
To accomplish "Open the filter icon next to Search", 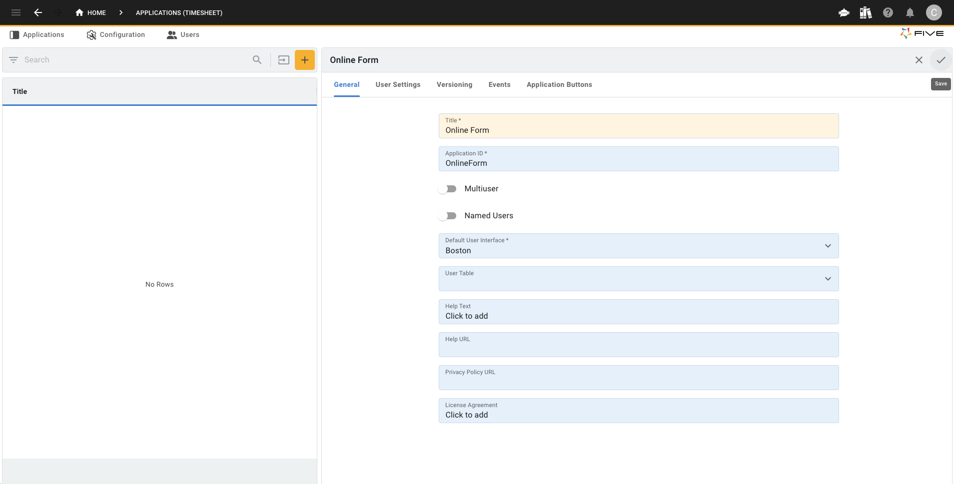I will click(13, 59).
